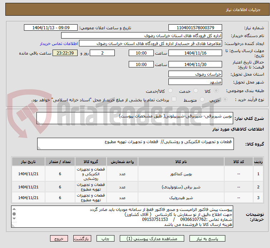
Task: Click the نام کالا column header
Action: [x=181, y=162]
